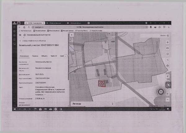
Task: Click the Войти login button
Action: click(x=165, y=35)
